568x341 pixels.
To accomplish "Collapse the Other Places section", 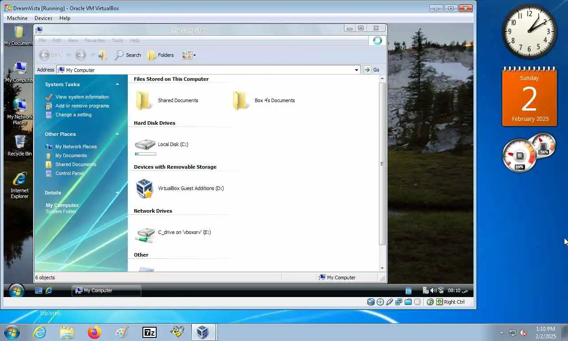I will tap(118, 134).
